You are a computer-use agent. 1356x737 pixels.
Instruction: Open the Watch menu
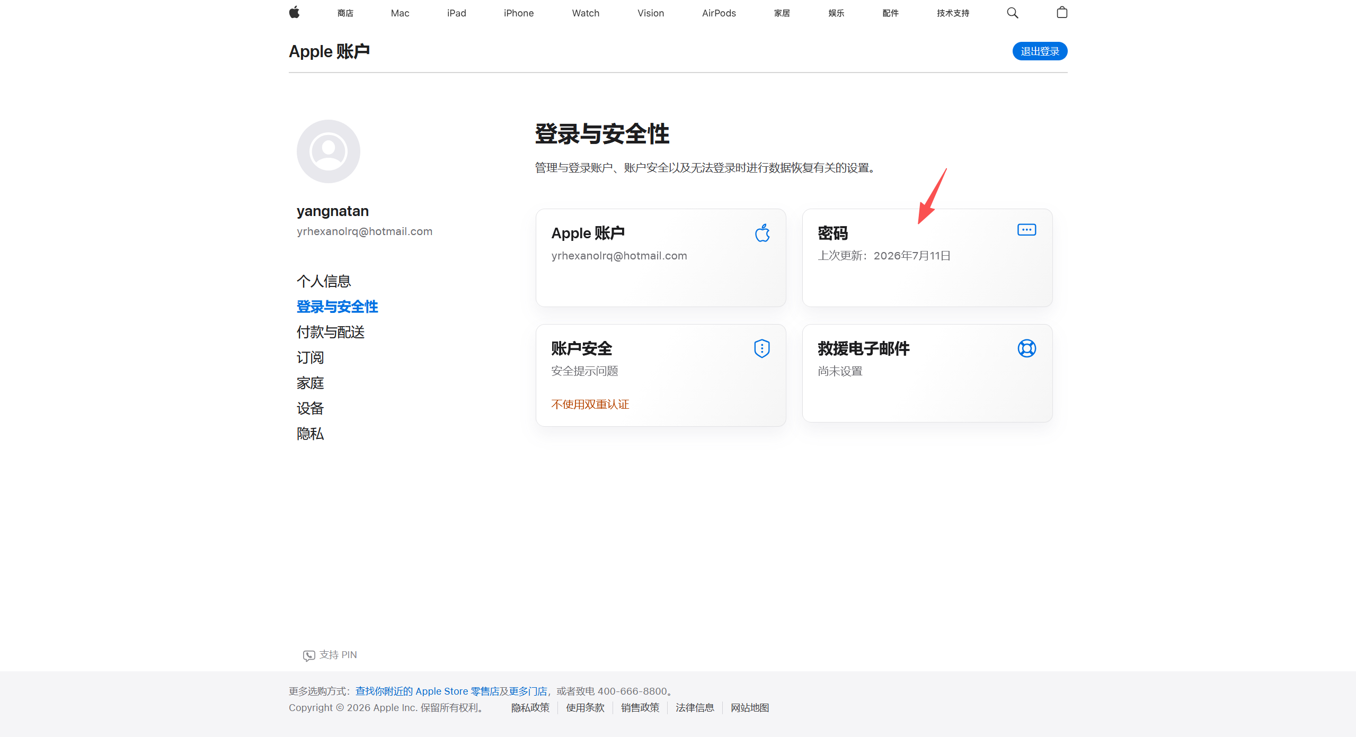tap(586, 13)
